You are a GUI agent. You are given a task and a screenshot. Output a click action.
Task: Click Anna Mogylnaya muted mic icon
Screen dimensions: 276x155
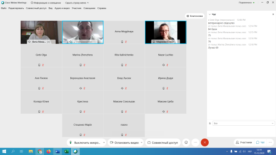point(126,42)
